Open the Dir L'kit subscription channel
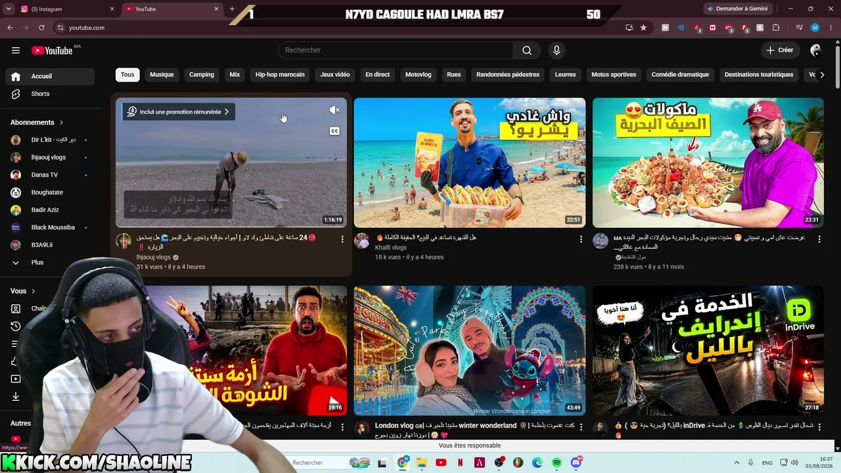 [x=49, y=140]
